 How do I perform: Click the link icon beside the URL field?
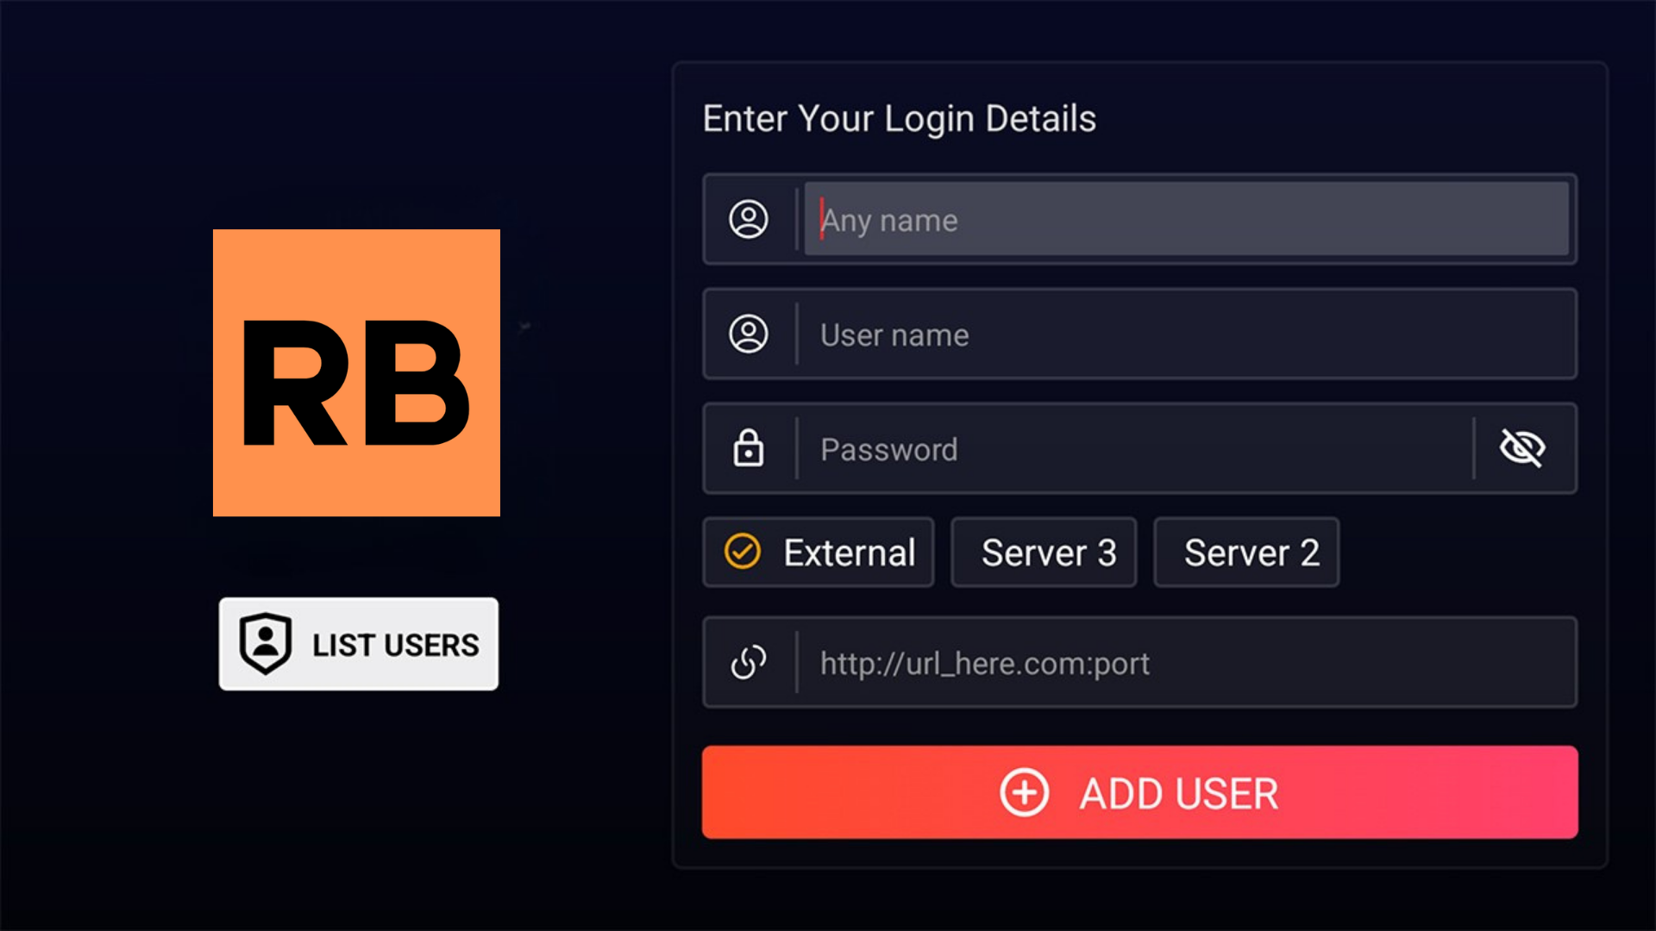[x=748, y=662]
